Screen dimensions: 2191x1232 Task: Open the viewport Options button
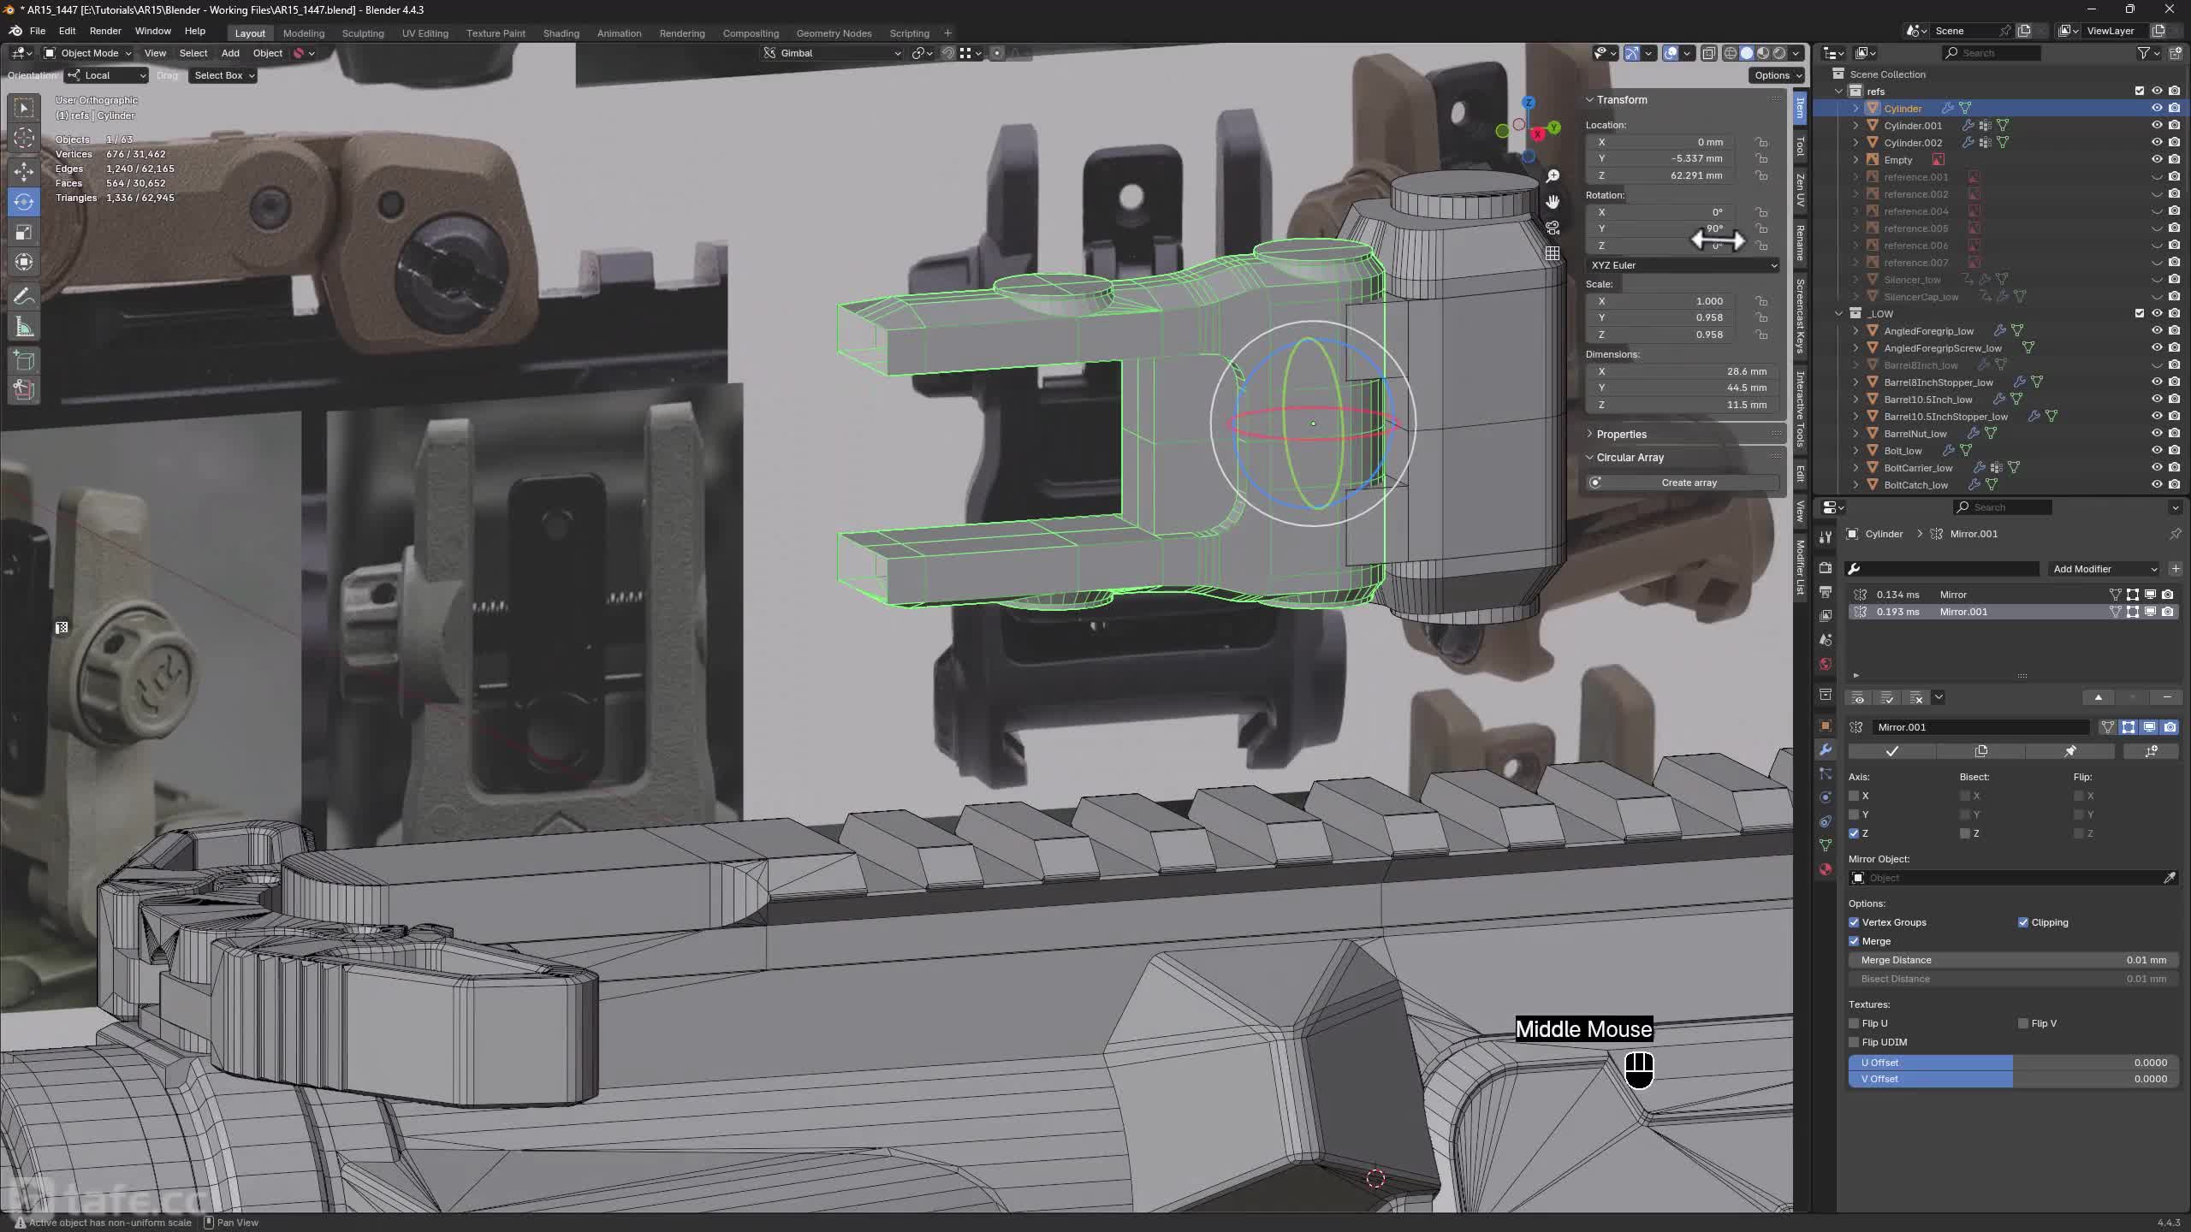1778,75
